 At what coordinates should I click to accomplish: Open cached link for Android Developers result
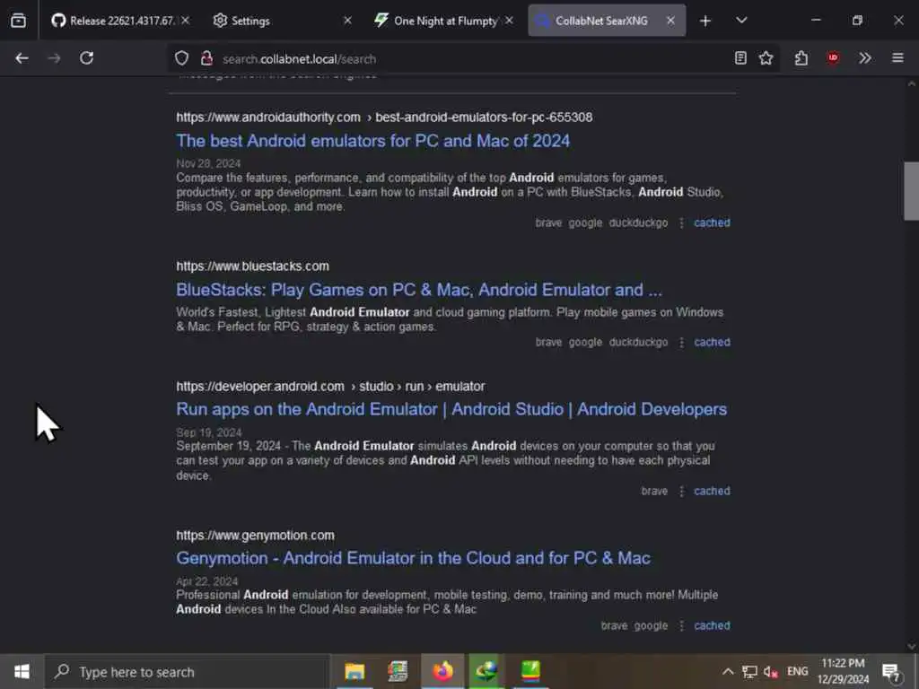click(x=712, y=491)
